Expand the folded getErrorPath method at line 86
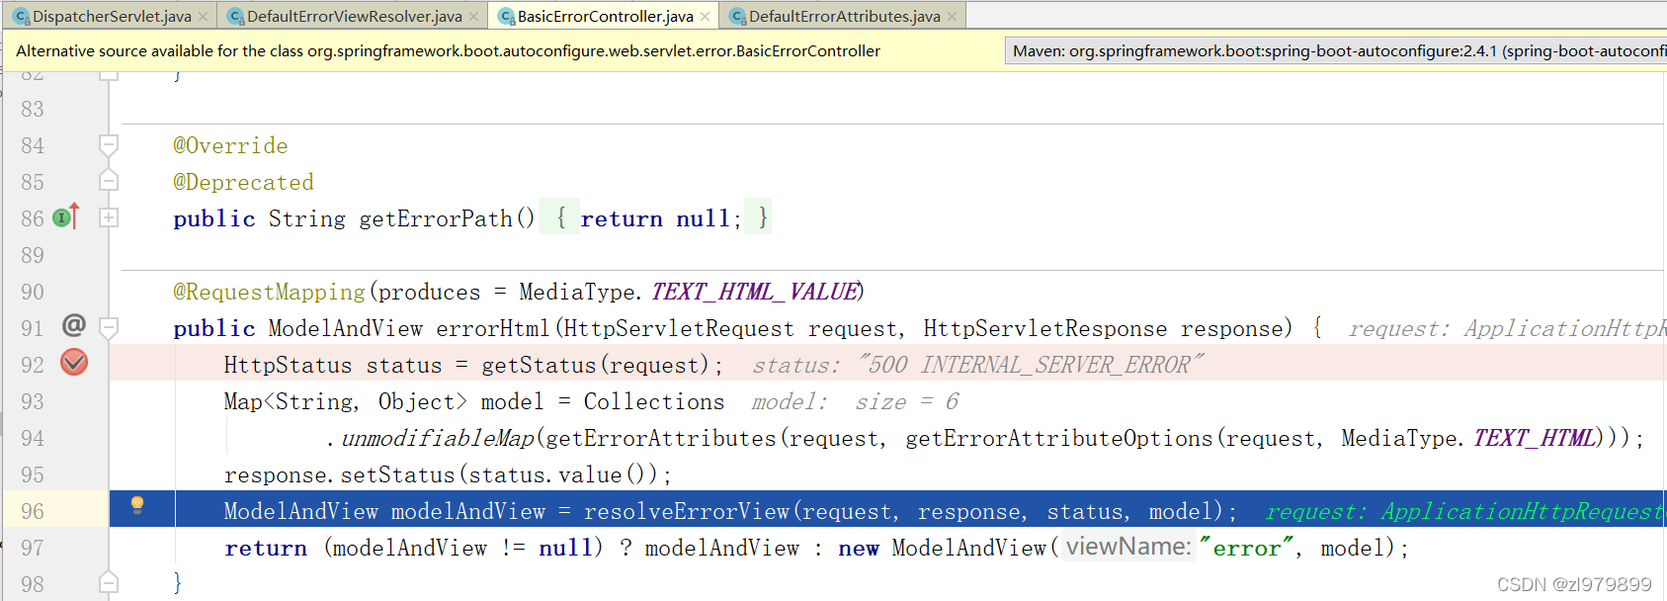 click(x=109, y=217)
